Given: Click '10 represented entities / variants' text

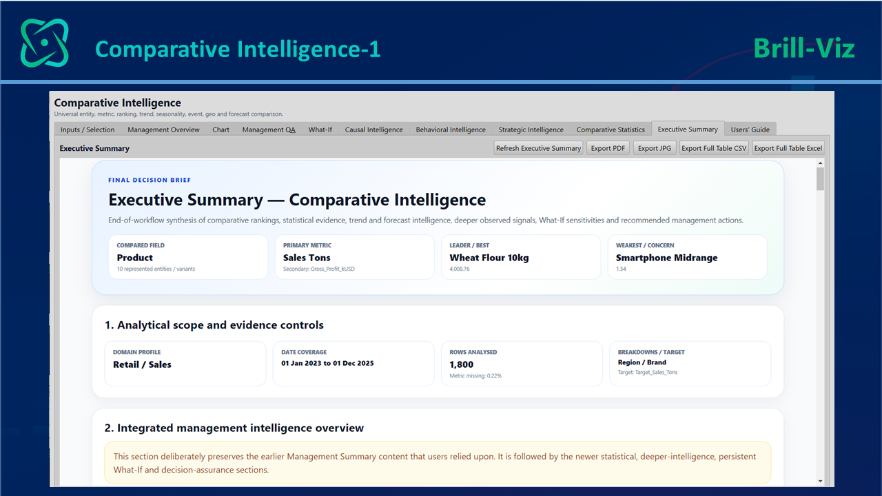Looking at the screenshot, I should pos(156,269).
